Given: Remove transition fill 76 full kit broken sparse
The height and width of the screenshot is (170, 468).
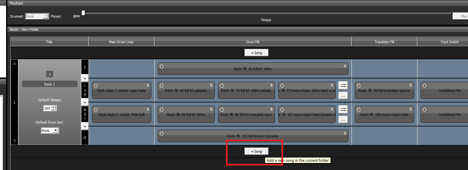Looking at the screenshot, I should [x=411, y=85].
